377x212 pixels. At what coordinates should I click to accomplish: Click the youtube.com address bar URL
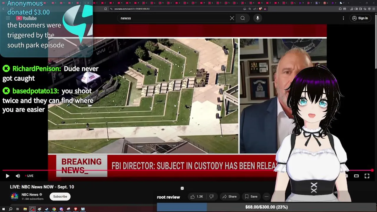[132, 9]
